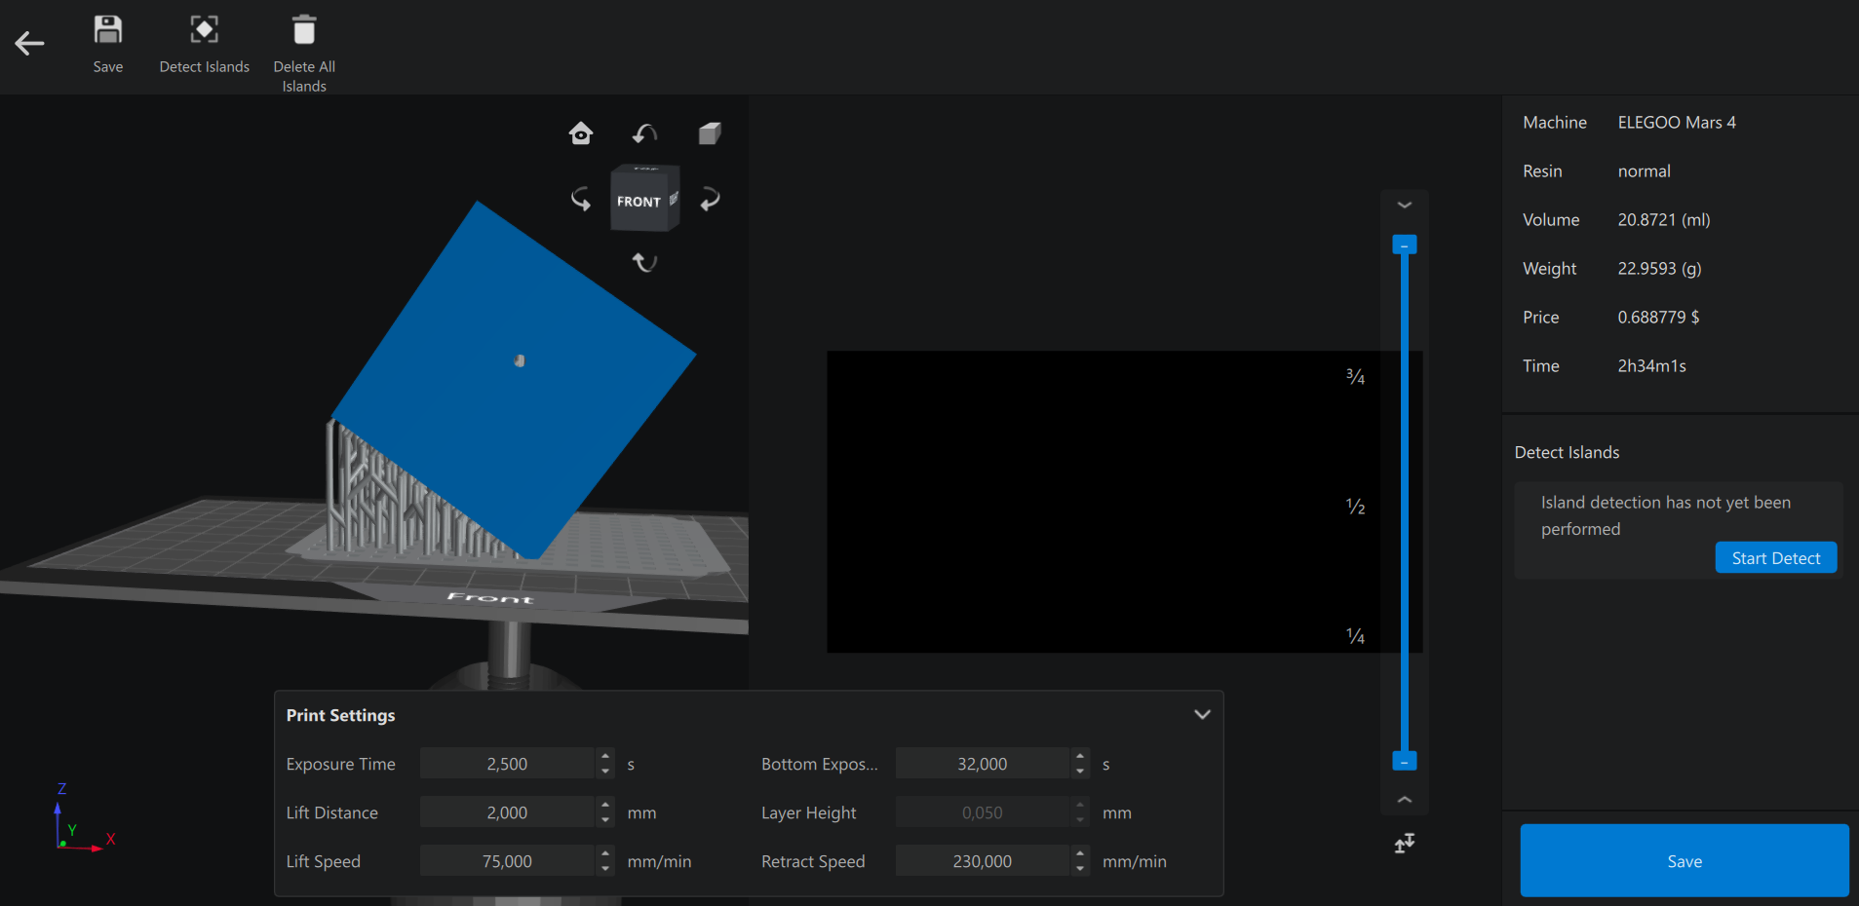
Task: Rotate view using arrow left of the view cube
Action: [581, 200]
